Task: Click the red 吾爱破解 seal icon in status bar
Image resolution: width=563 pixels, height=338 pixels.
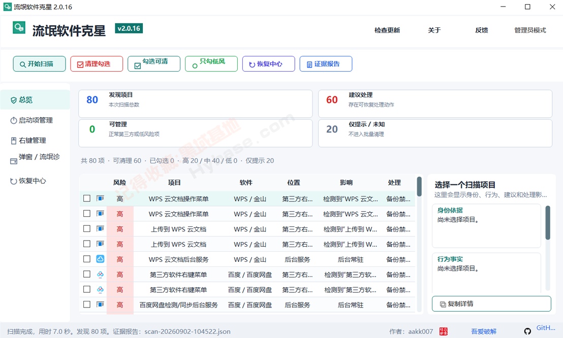Action: click(x=444, y=331)
